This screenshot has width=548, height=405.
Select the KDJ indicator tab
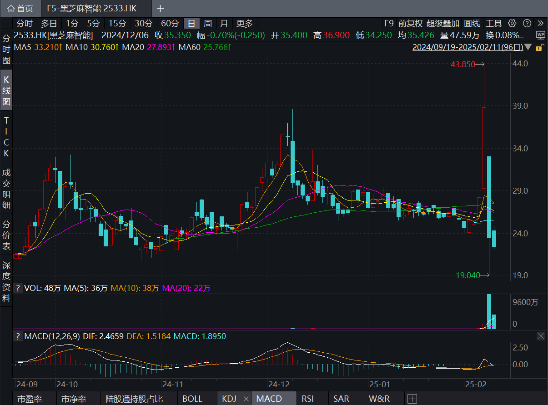pos(229,399)
